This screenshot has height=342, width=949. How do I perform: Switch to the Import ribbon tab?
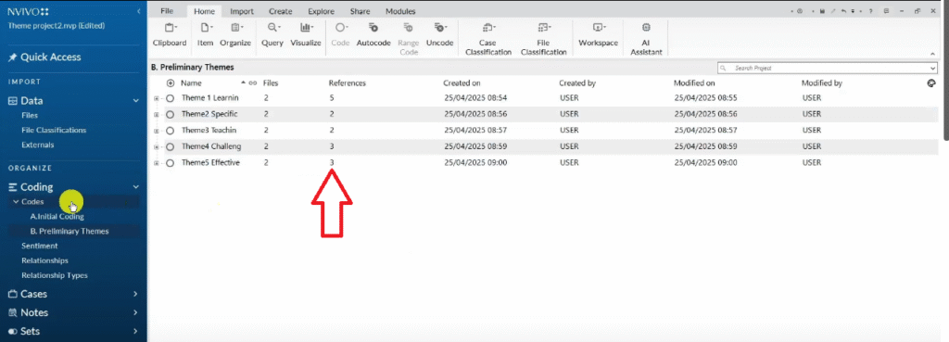[242, 11]
